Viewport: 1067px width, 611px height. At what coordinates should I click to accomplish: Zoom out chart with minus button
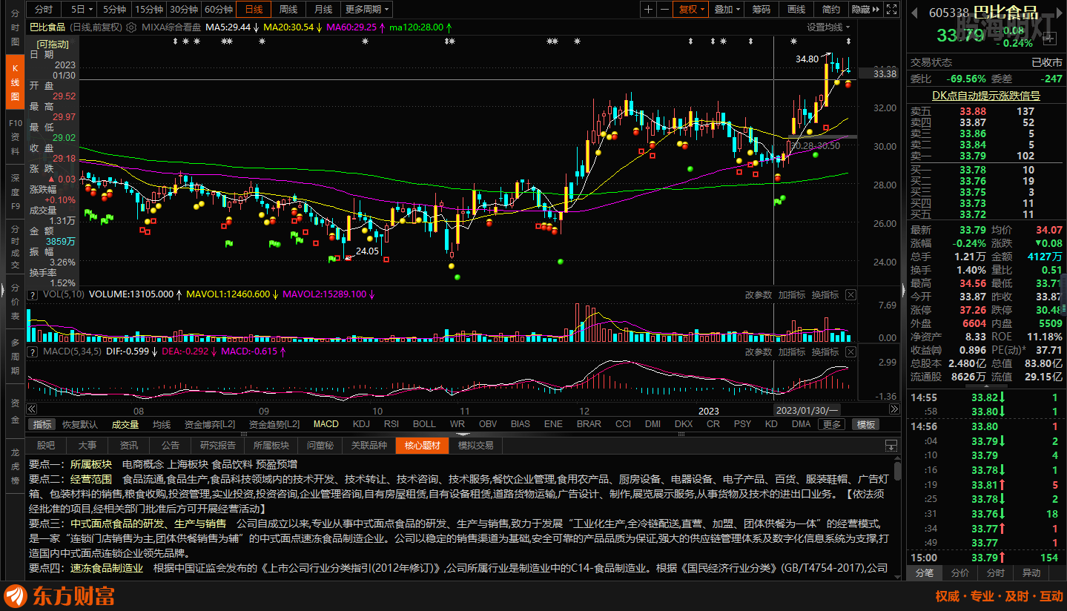665,10
